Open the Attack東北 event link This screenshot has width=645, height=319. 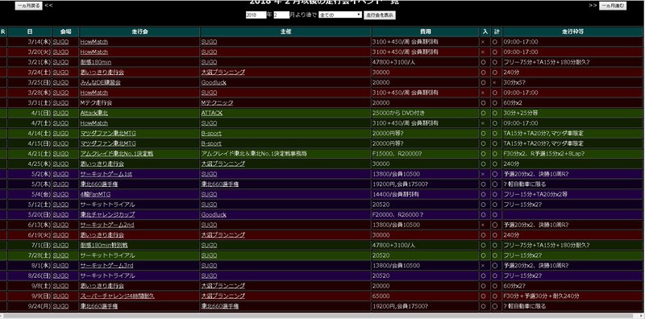[94, 113]
